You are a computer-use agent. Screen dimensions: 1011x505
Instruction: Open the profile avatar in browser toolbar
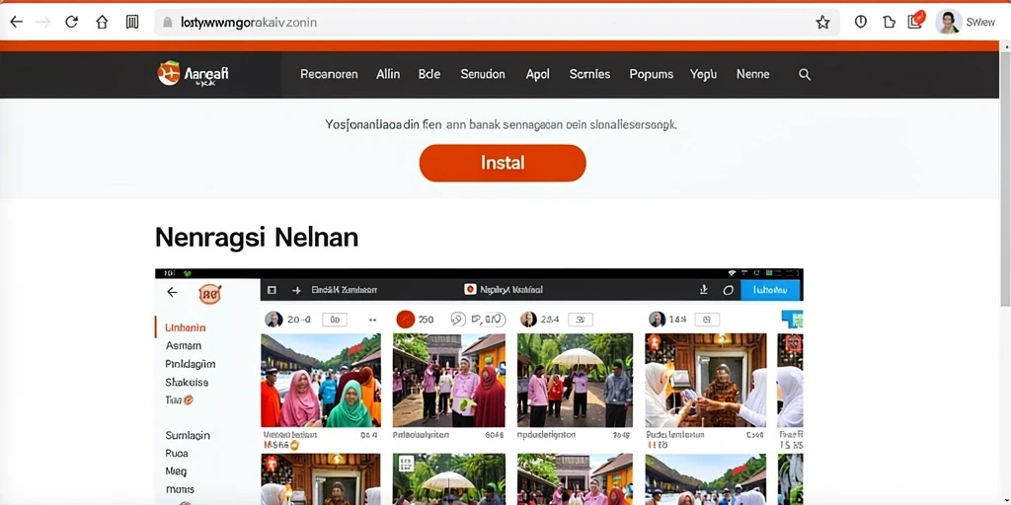coord(949,22)
